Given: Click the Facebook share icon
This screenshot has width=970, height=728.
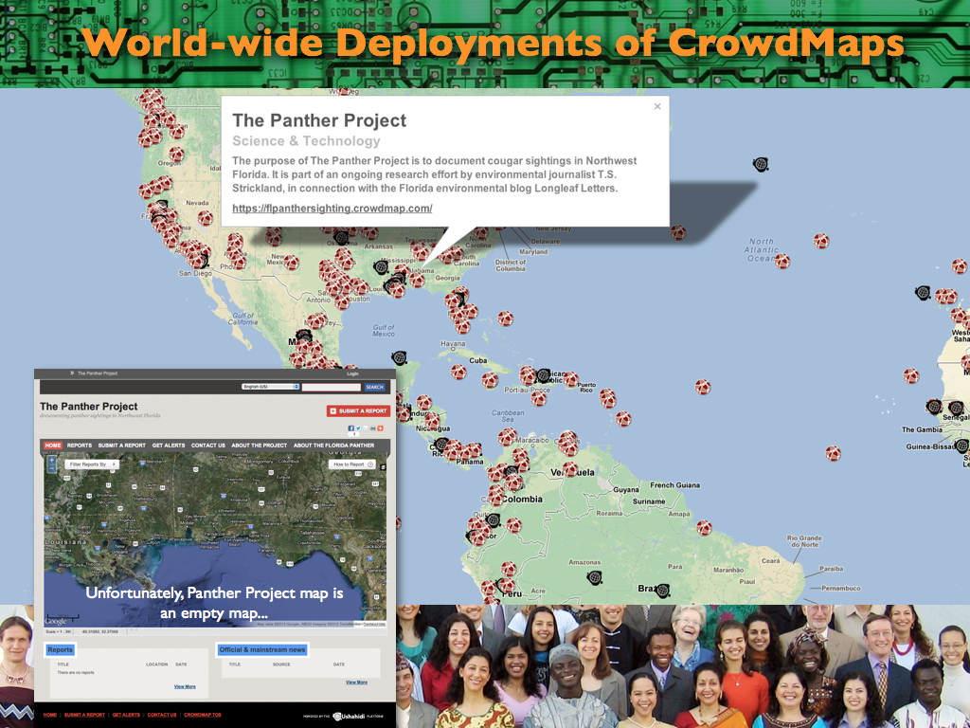Looking at the screenshot, I should (350, 428).
